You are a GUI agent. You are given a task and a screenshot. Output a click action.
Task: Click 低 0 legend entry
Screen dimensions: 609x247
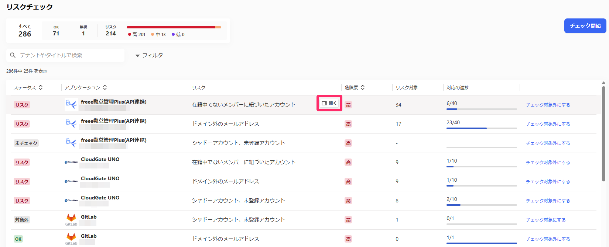pyautogui.click(x=178, y=35)
